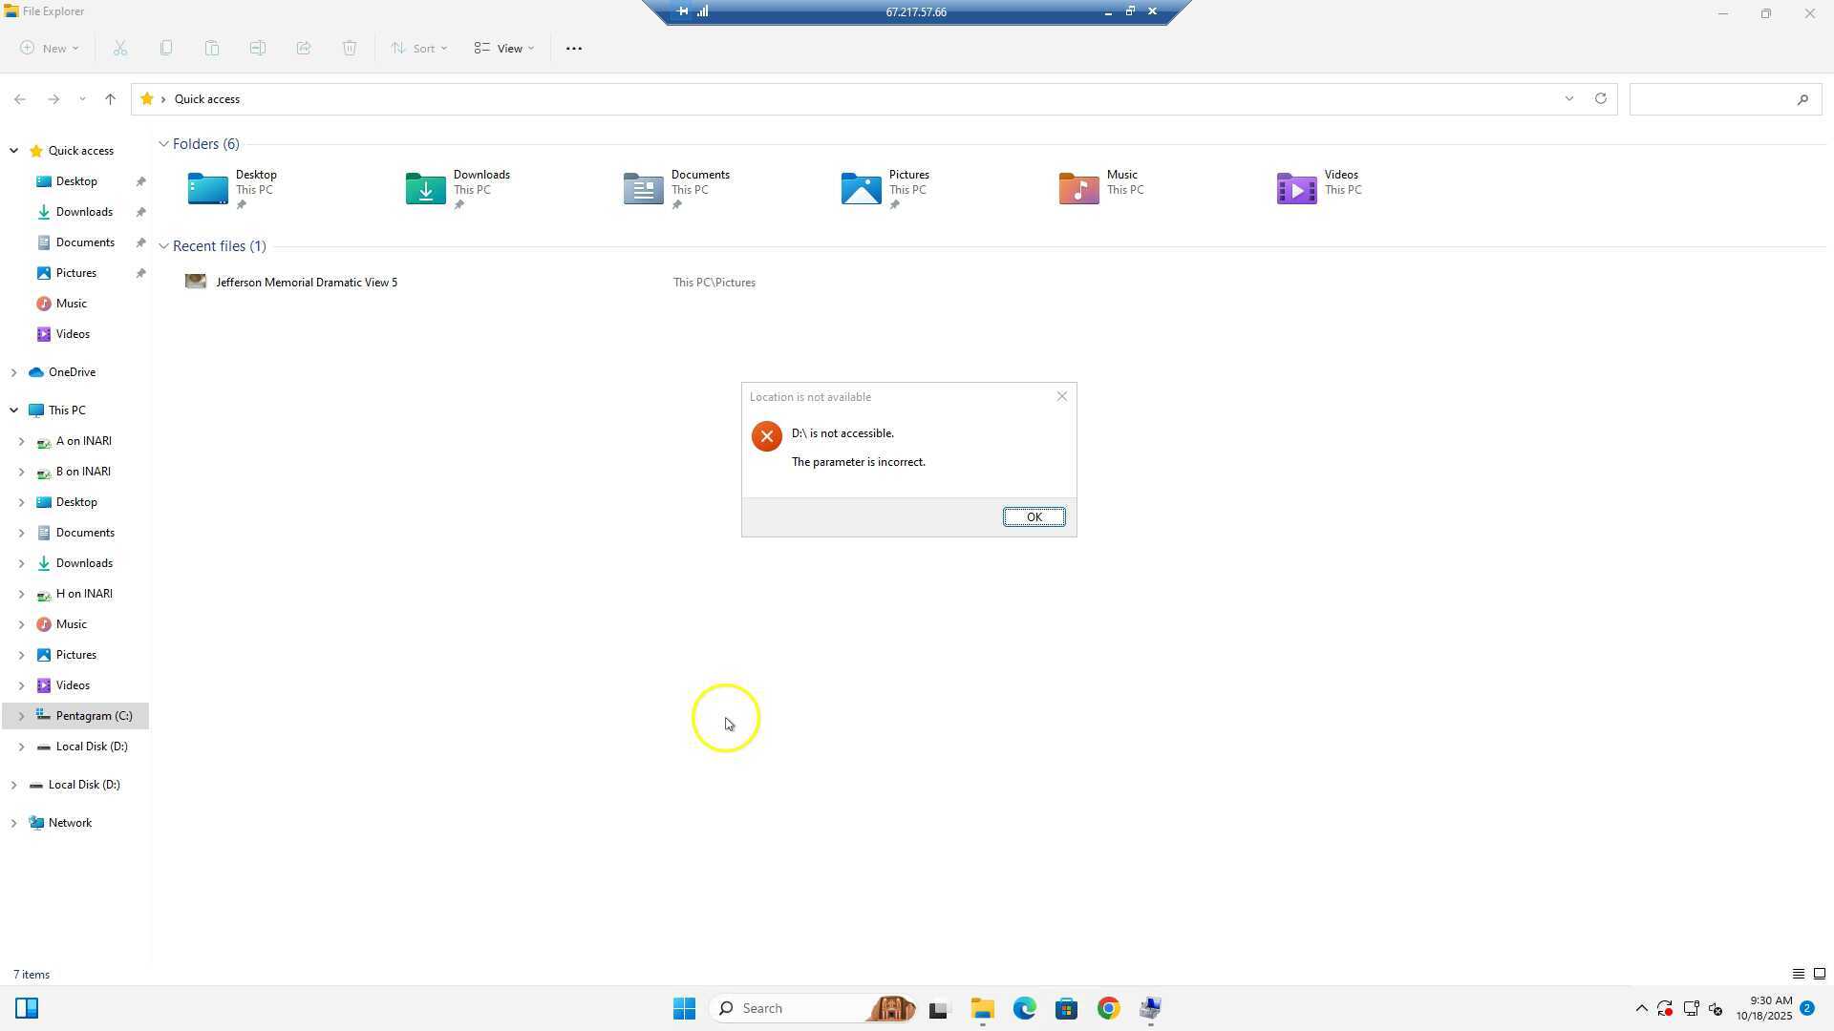Open the Sort dropdown menu
Screen dimensions: 1834x1031
point(418,48)
